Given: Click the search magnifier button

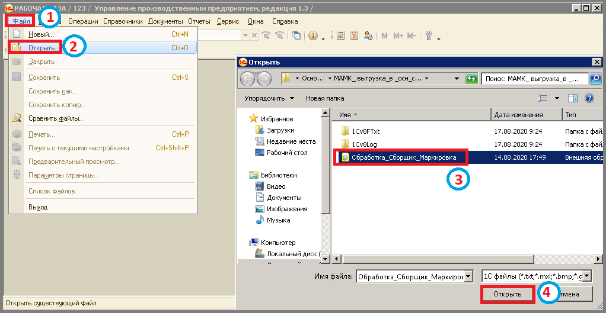Looking at the screenshot, I should (x=595, y=79).
